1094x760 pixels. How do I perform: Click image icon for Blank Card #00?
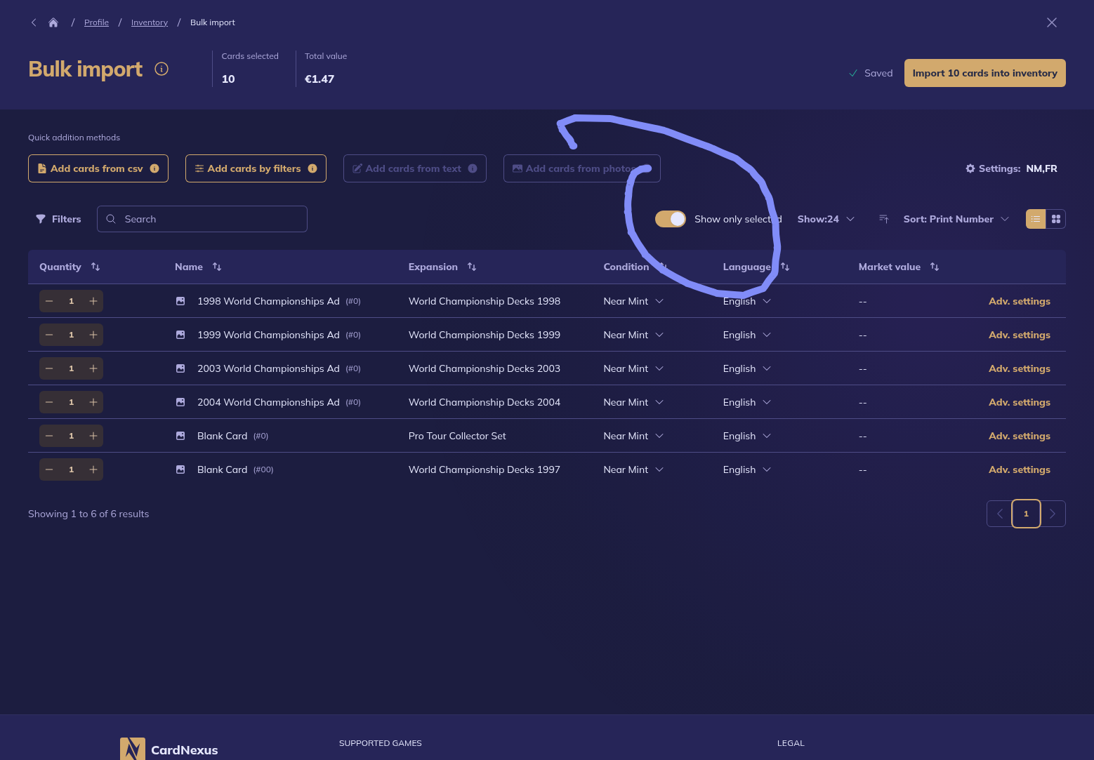(x=180, y=469)
